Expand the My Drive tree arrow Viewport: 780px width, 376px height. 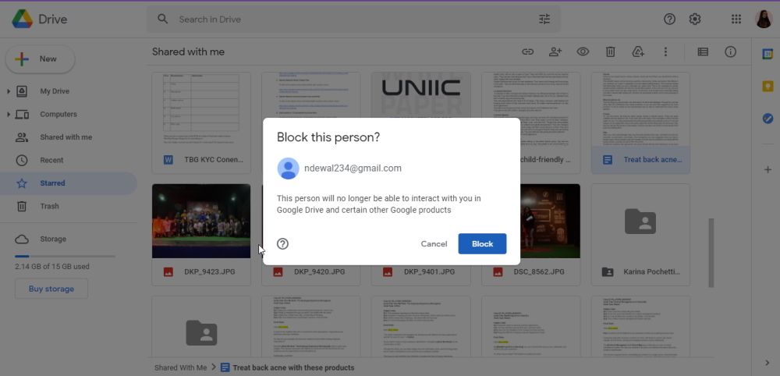[9, 91]
